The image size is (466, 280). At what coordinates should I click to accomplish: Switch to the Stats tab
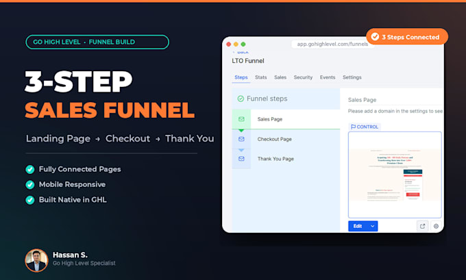point(260,77)
